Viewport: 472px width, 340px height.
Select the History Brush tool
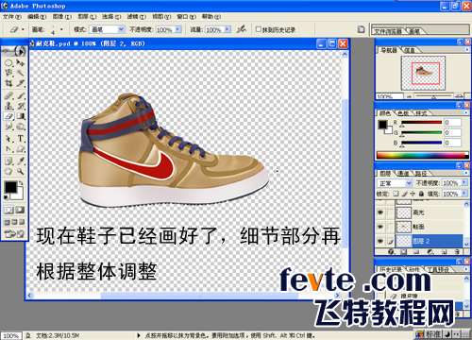(21, 106)
